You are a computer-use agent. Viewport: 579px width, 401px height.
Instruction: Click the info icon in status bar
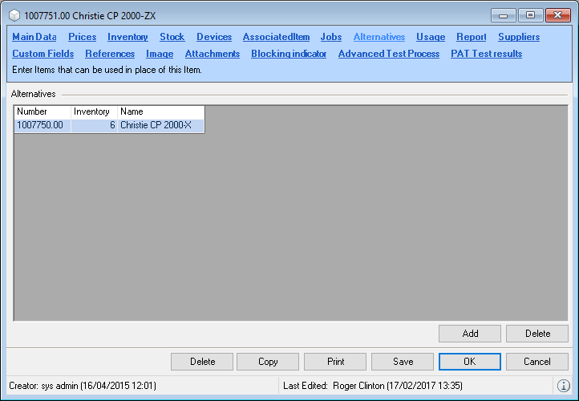[563, 386]
